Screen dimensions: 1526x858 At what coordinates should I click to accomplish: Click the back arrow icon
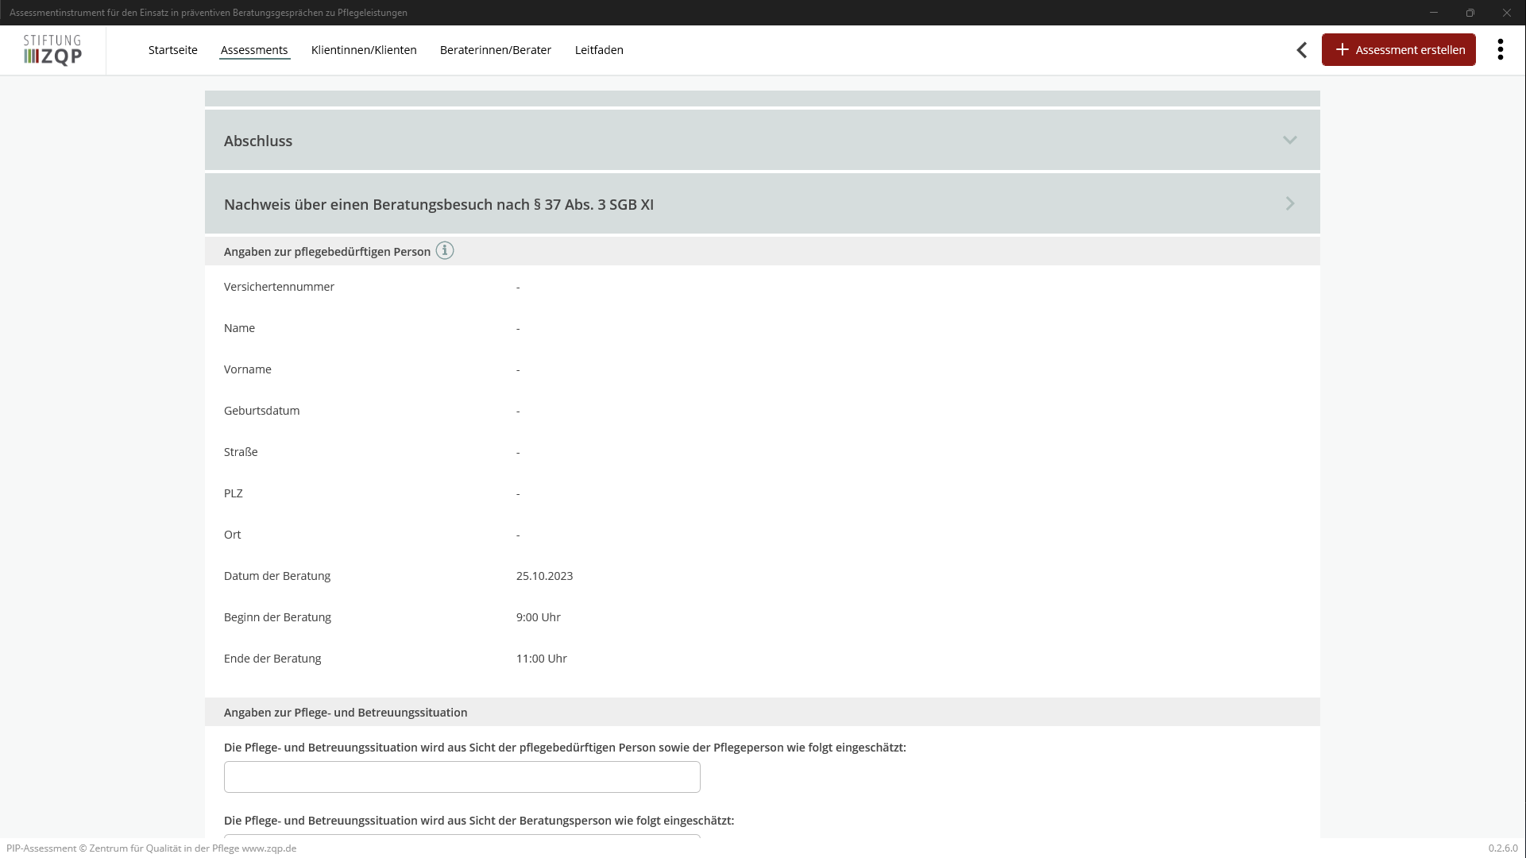(1301, 50)
